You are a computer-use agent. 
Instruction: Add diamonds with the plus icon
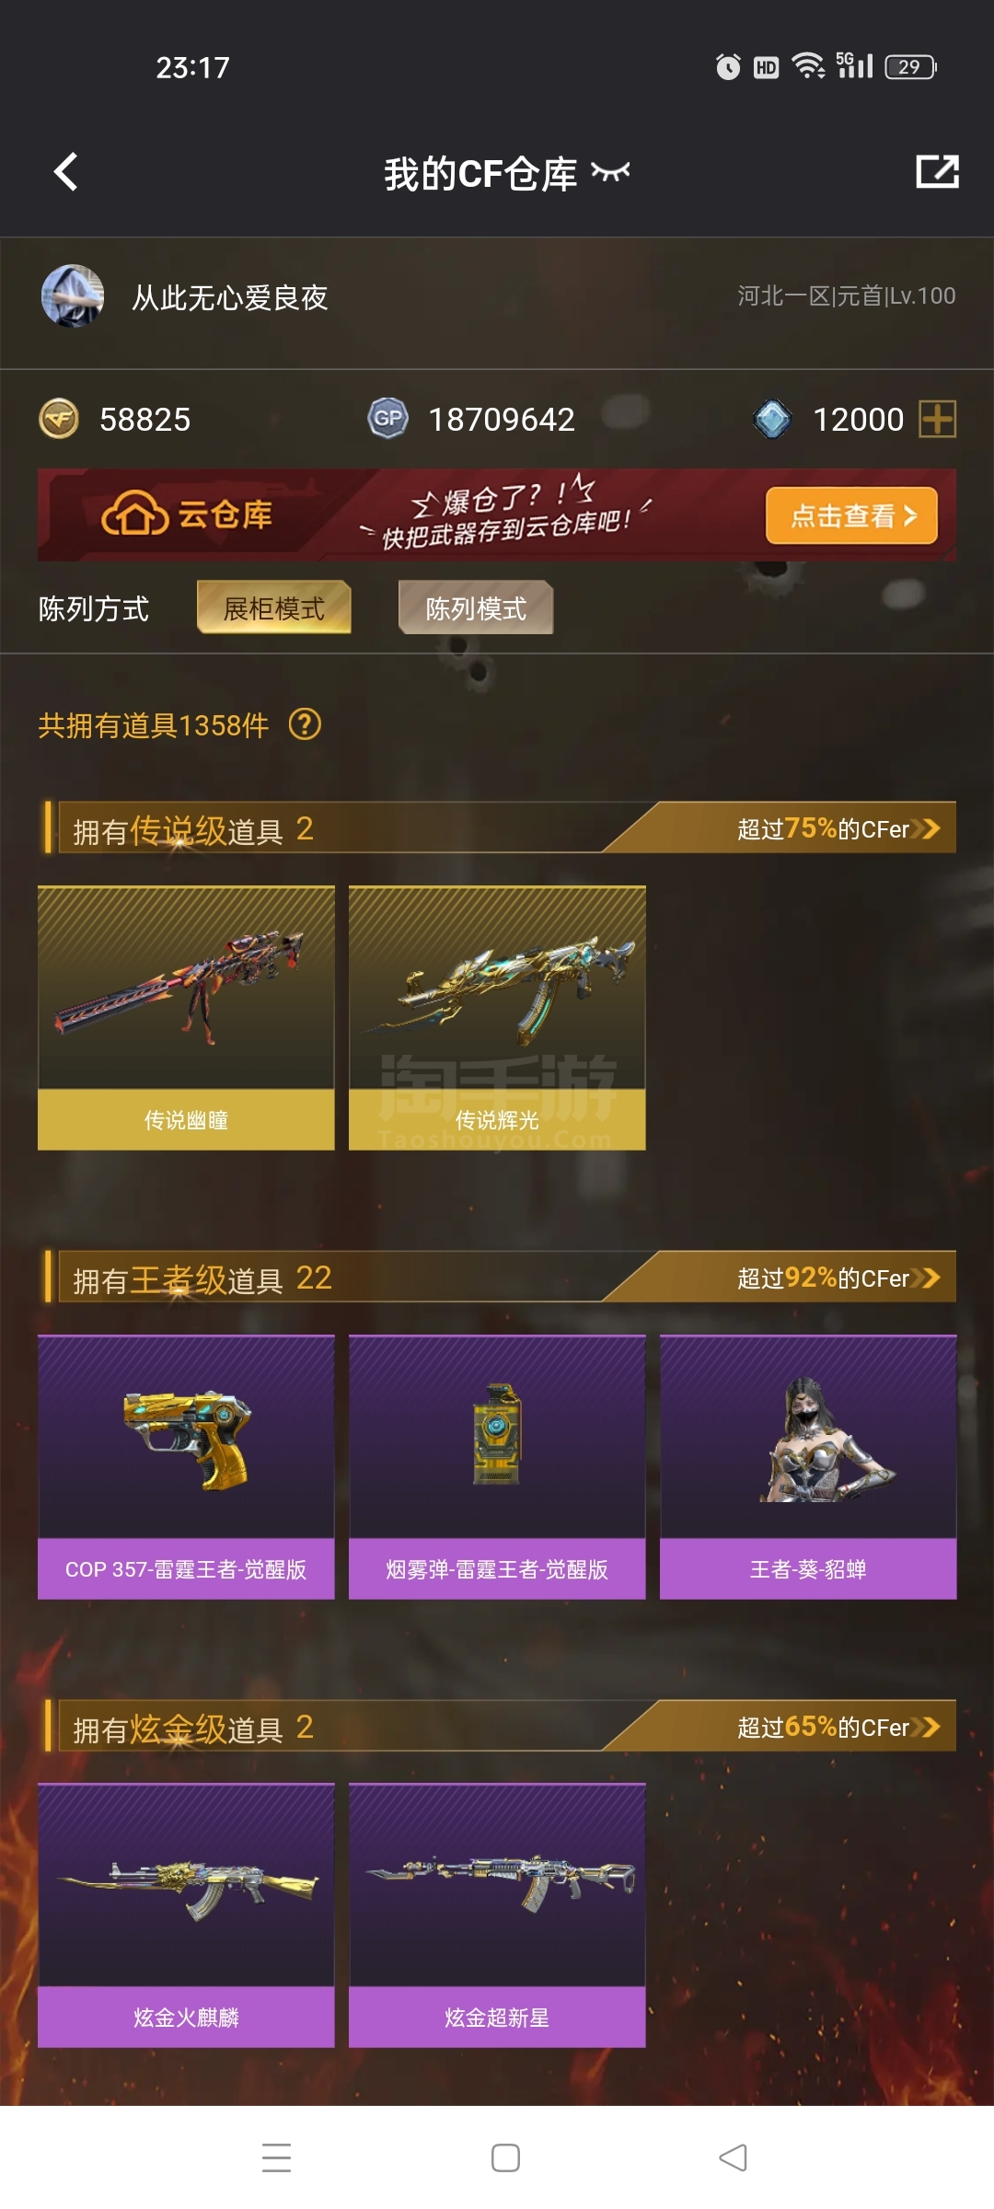pyautogui.click(x=938, y=419)
